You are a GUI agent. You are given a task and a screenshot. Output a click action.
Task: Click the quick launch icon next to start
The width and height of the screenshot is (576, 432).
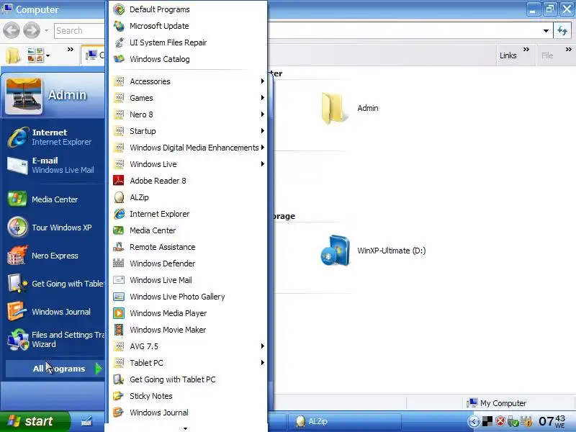[x=86, y=421]
